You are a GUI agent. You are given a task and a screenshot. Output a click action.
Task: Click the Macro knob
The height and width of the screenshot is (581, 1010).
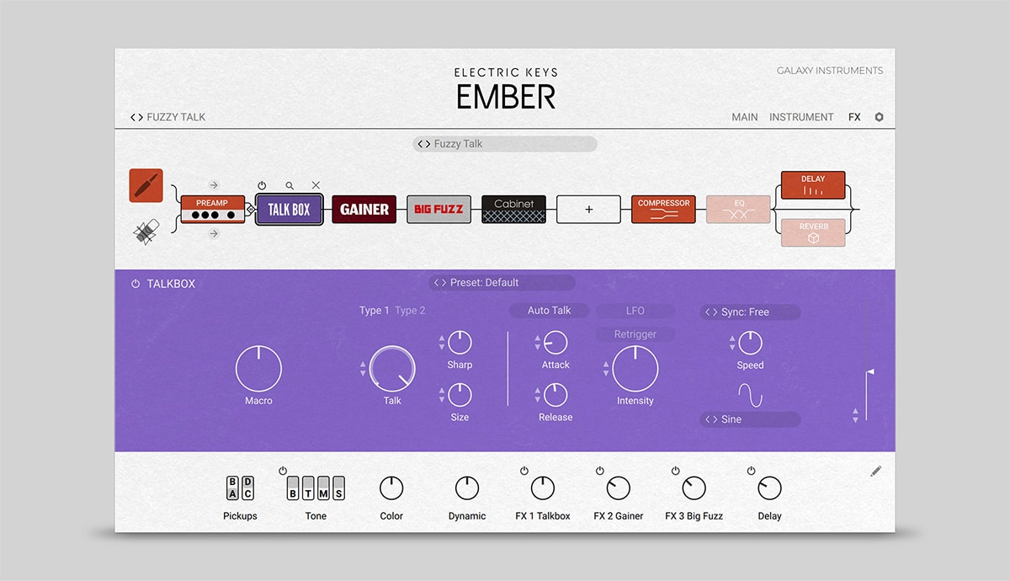[x=258, y=369]
